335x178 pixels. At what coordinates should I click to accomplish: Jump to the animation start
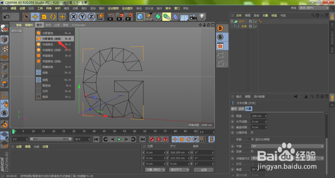point(96,139)
